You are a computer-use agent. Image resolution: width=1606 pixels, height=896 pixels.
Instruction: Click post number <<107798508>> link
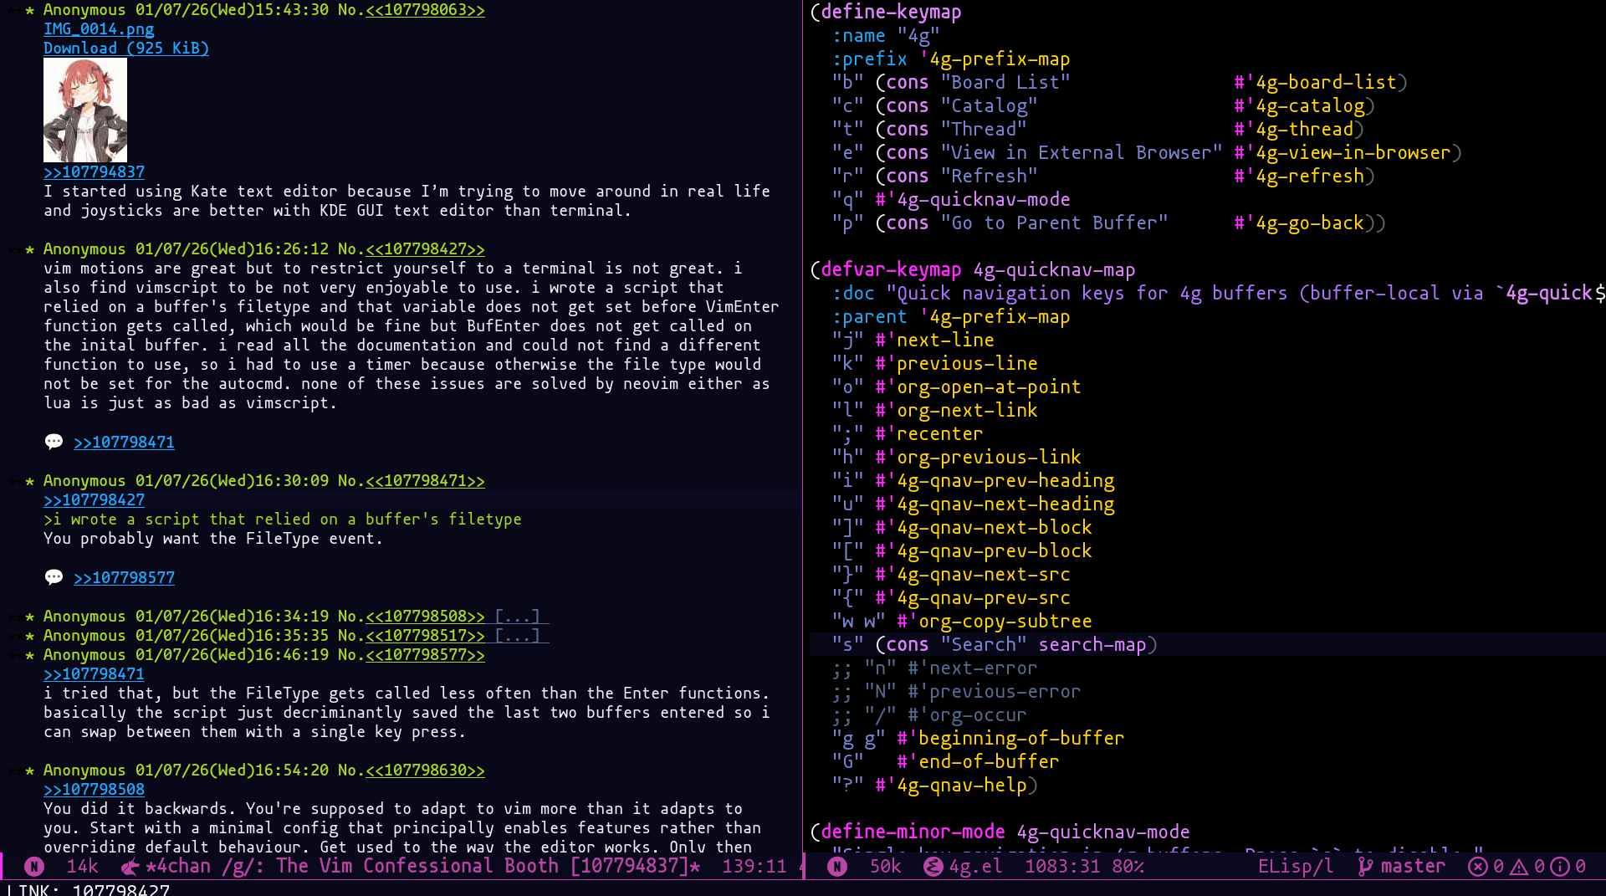click(425, 617)
